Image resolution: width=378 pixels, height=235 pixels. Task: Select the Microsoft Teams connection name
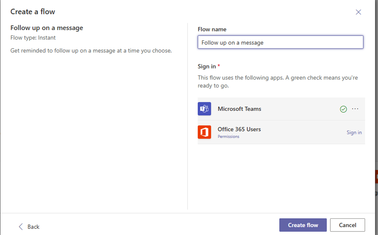pyautogui.click(x=239, y=109)
